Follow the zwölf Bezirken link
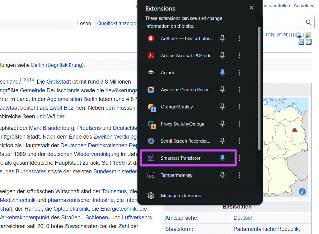319x234 pixels. [x=67, y=108]
